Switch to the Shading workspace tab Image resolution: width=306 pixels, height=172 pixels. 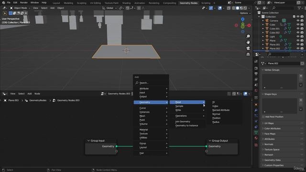click(126, 3)
